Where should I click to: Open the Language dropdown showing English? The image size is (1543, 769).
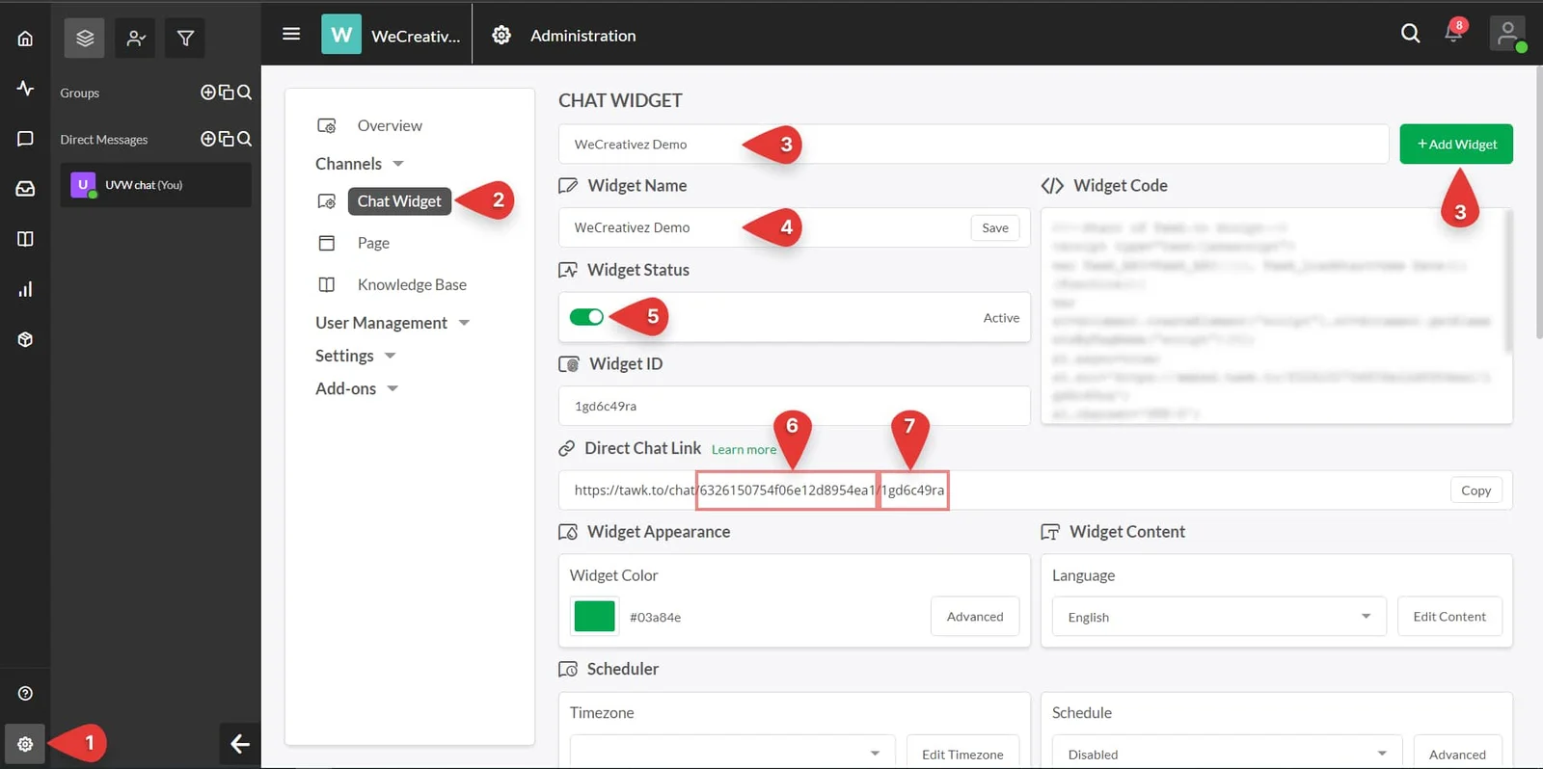coord(1219,617)
